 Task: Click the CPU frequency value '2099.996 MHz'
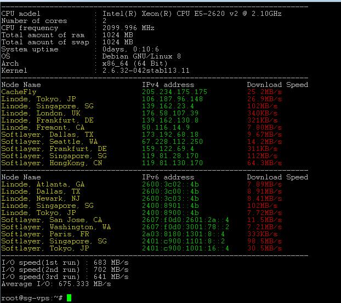[128, 28]
